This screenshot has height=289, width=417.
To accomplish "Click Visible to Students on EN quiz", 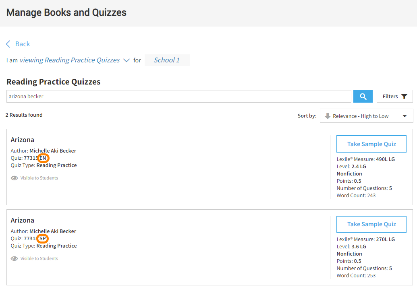I will [39, 178].
